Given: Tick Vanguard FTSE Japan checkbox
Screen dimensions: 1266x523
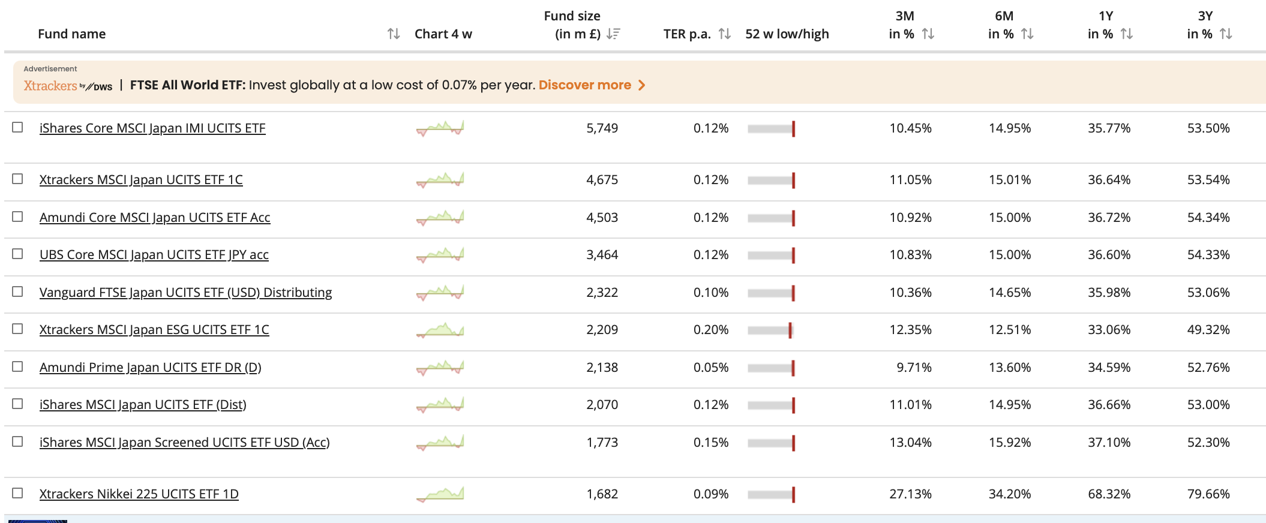Looking at the screenshot, I should (17, 291).
